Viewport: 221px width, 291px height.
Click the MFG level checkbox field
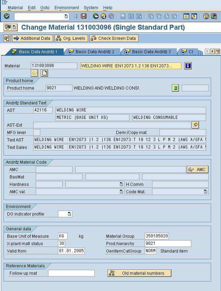[x=37, y=133]
